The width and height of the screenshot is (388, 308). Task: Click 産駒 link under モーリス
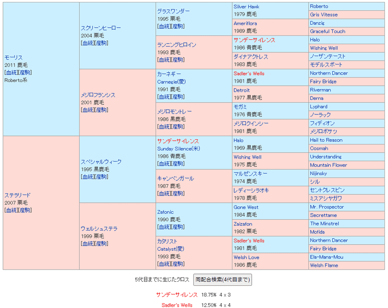coord(25,72)
